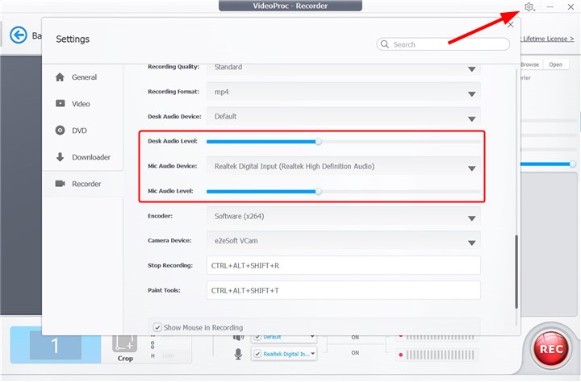Click the Stop Recording hotkey field
Viewport: 581px width, 382px height.
(x=344, y=265)
